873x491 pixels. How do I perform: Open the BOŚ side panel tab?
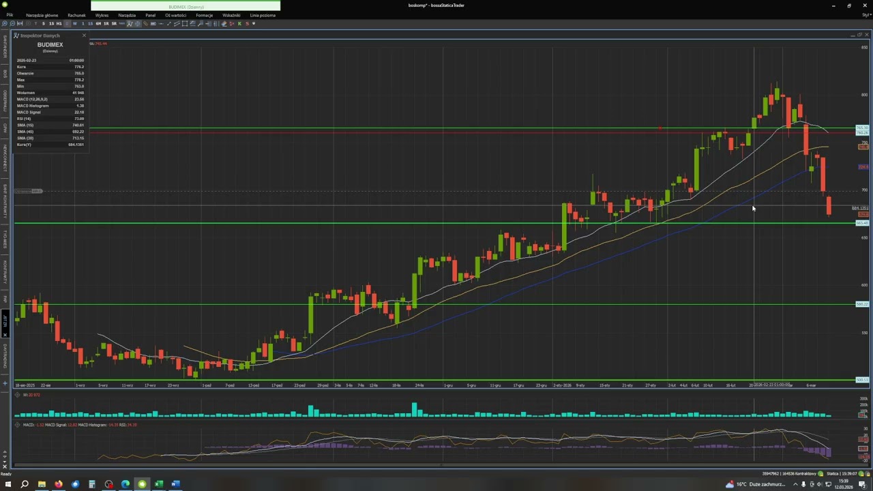point(4,73)
